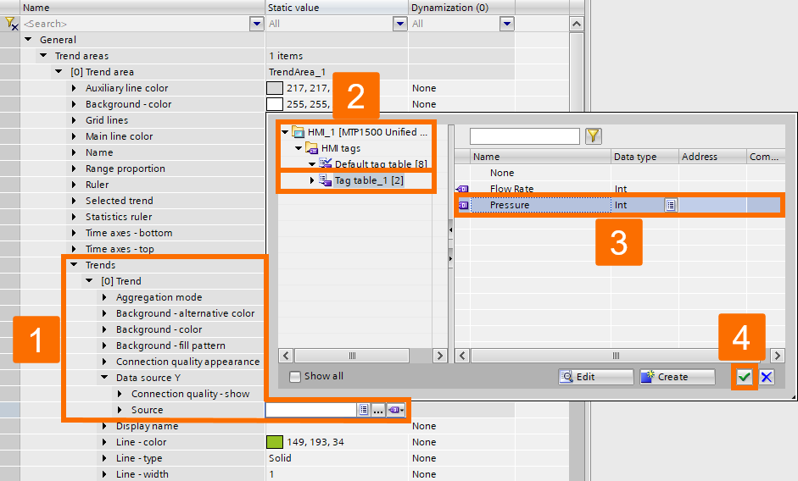Image resolution: width=798 pixels, height=481 pixels.
Task: Expand the Ruler property
Action: coord(75,185)
